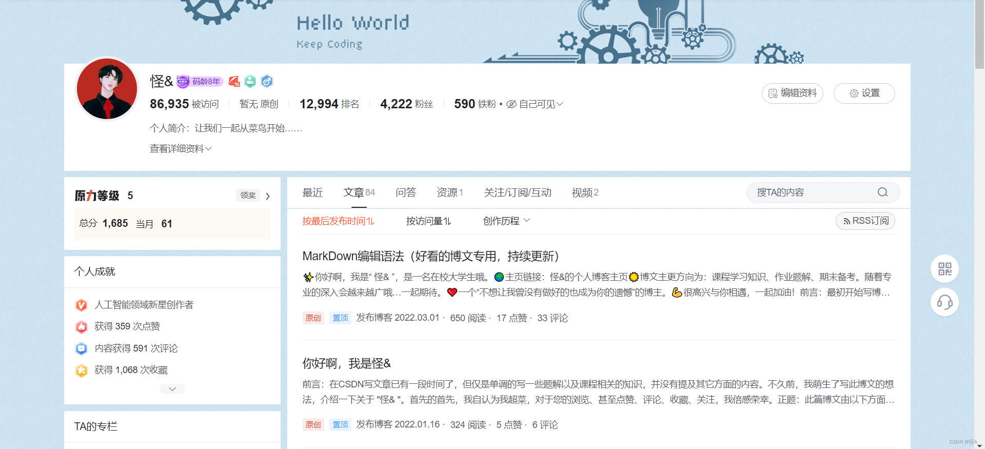This screenshot has width=985, height=449.
Task: Switch to the 最近 tab
Action: (x=312, y=192)
